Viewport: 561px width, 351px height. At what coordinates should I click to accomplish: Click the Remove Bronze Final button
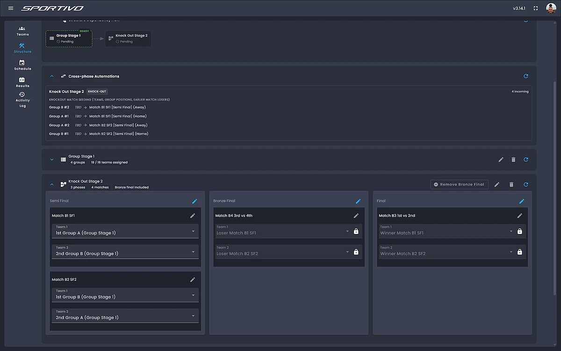pos(460,184)
